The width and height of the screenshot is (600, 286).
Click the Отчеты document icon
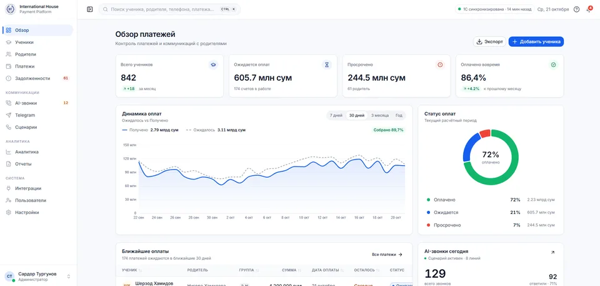coord(8,164)
